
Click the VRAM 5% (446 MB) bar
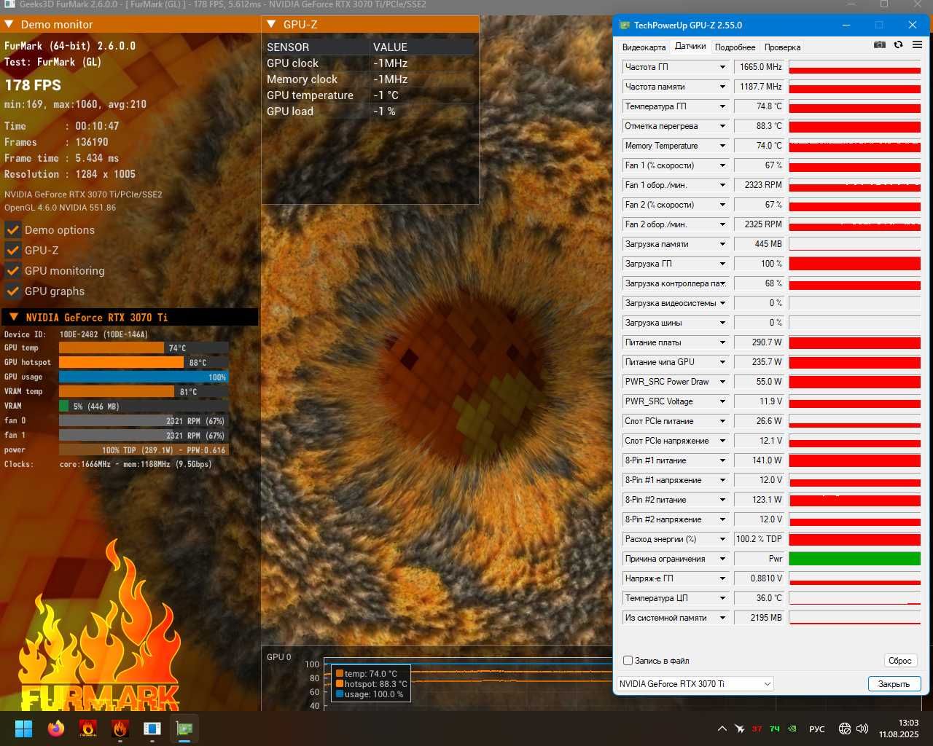pyautogui.click(x=144, y=407)
